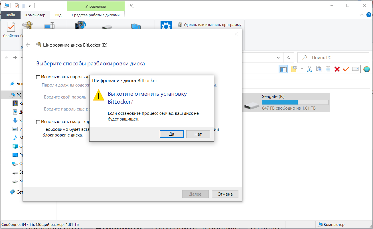Click the red X Delete icon
This screenshot has height=229, width=373.
(337, 69)
